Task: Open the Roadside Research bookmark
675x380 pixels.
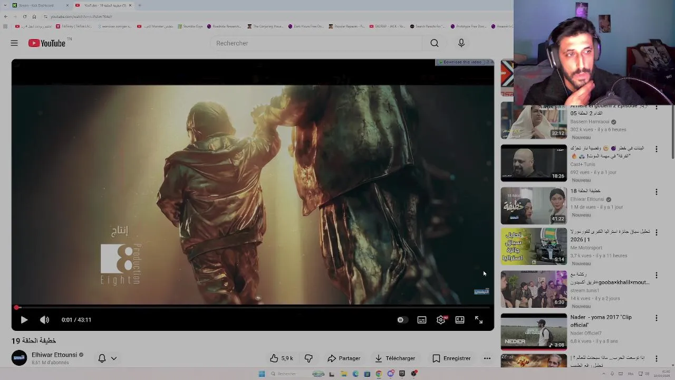Action: (224, 26)
